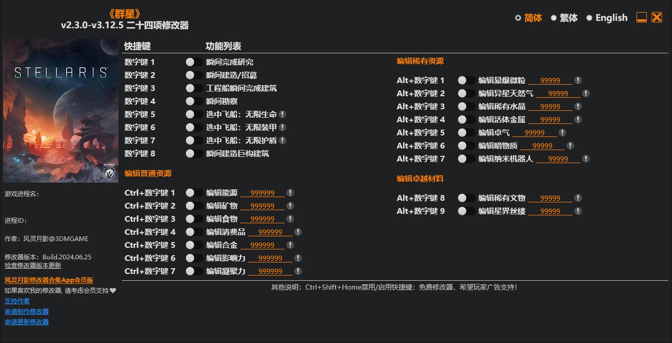Click 编辑消费品 value field
This screenshot has height=343, width=672.
tap(270, 232)
